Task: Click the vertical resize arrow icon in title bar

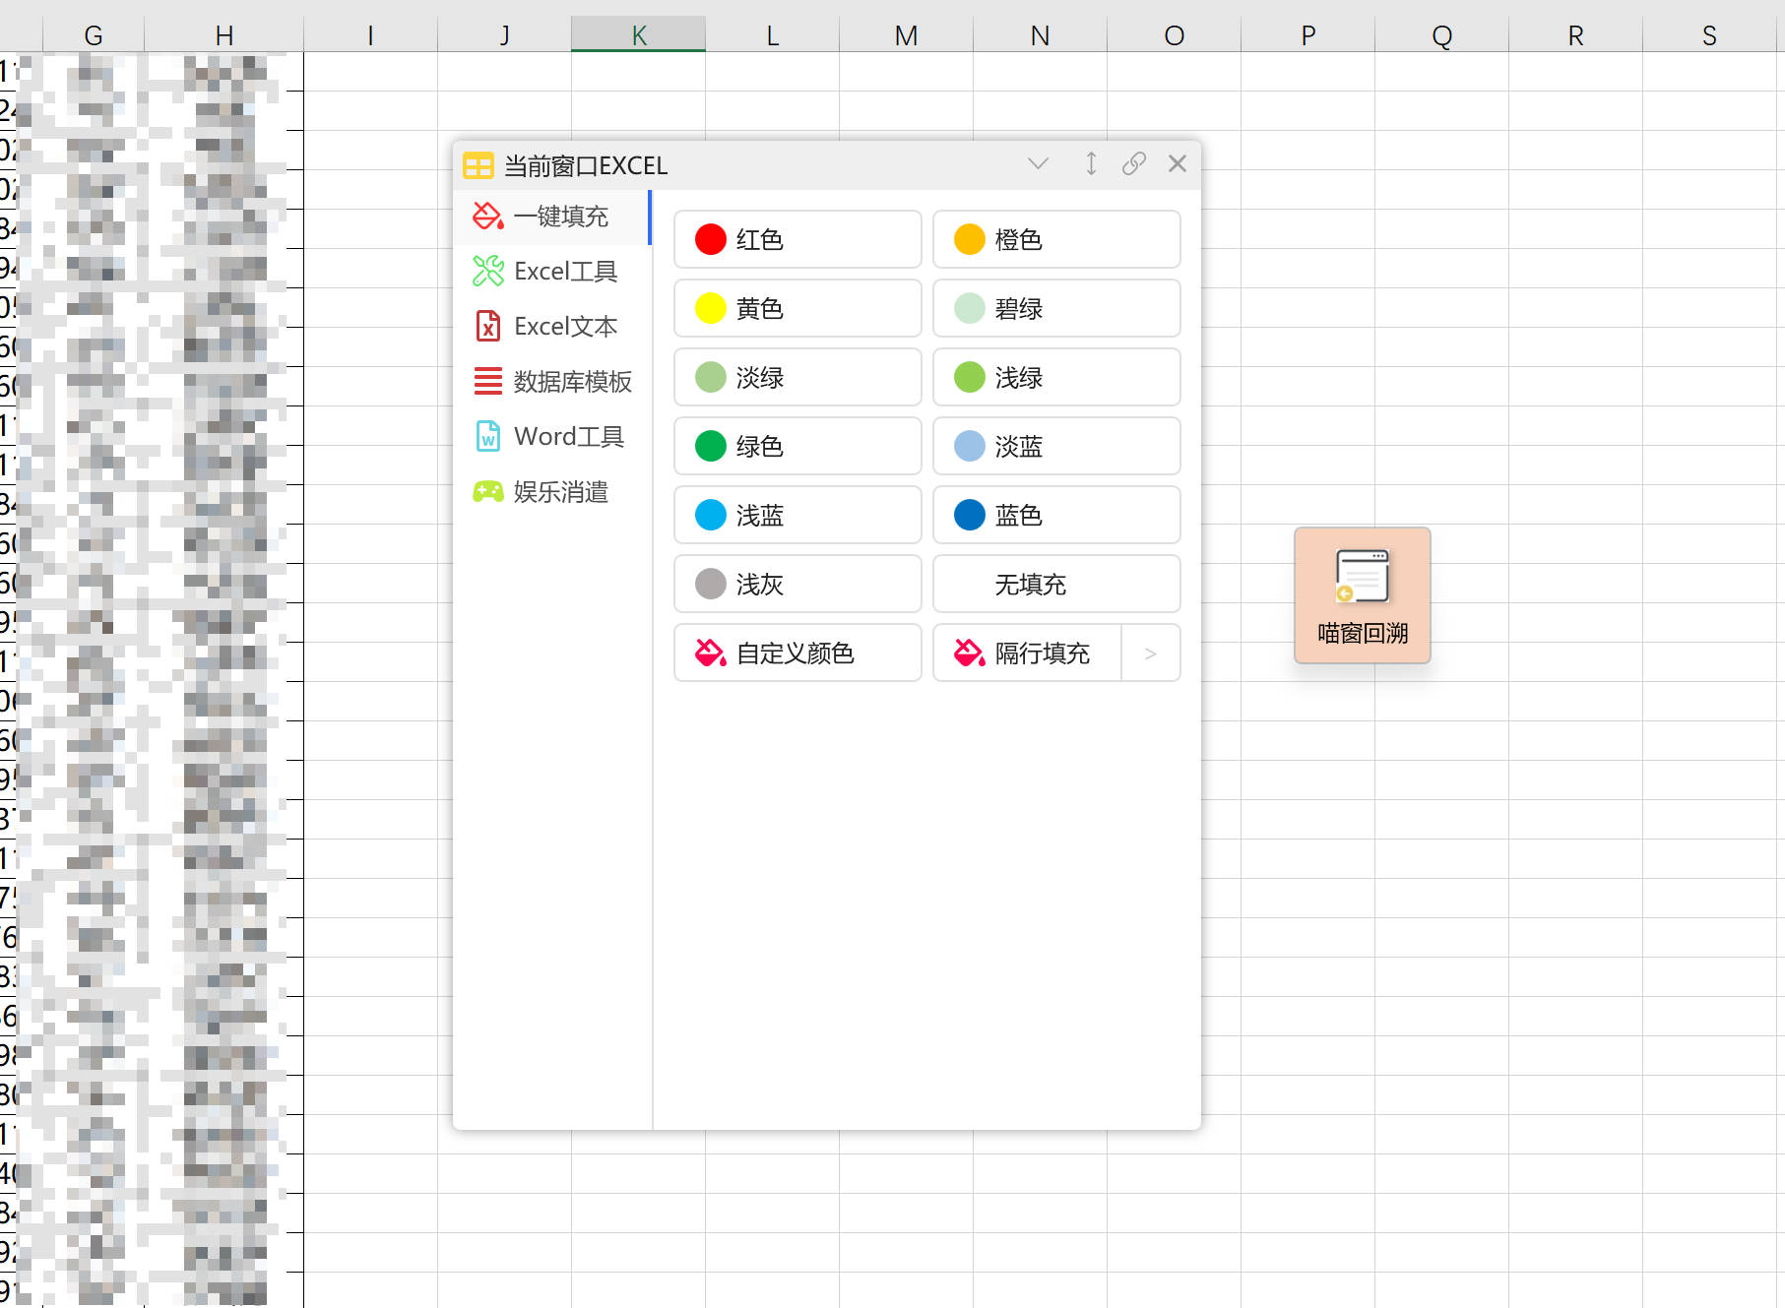Action: click(1091, 163)
